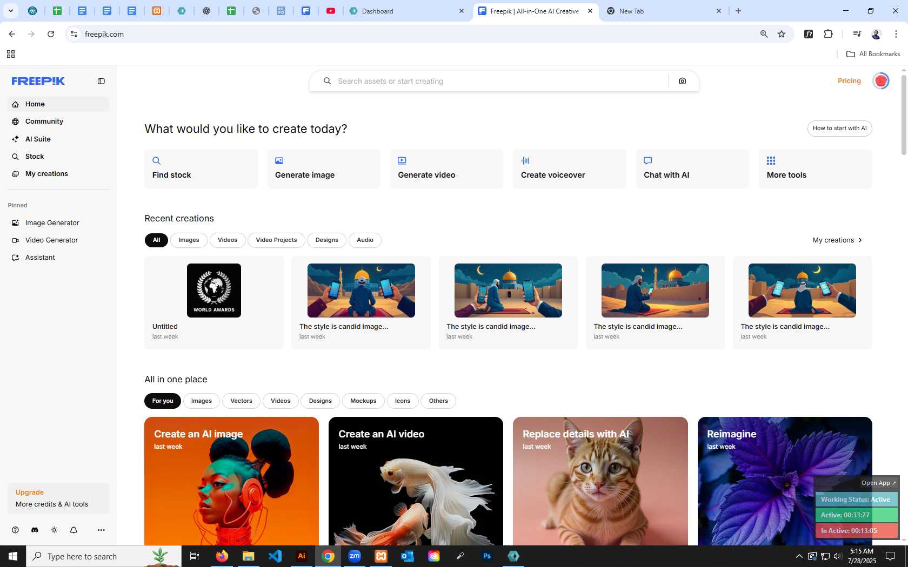Open the Reimagine card
Image resolution: width=908 pixels, height=567 pixels.
pos(785,481)
